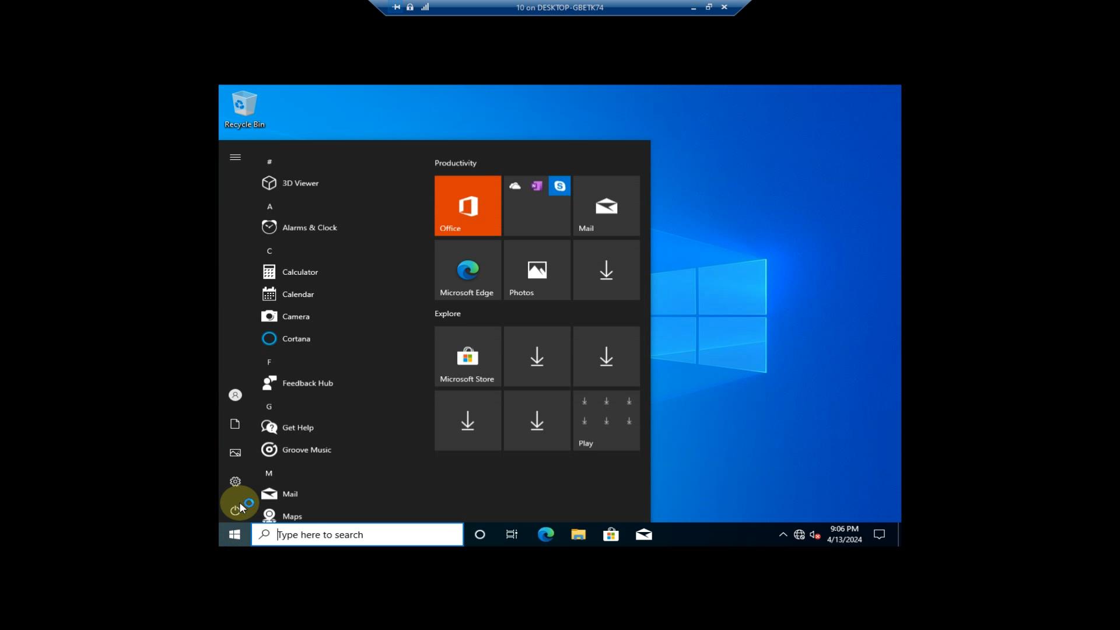Viewport: 1120px width, 630px height.
Task: Open Cortana in the app list
Action: coord(338,338)
